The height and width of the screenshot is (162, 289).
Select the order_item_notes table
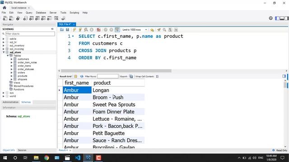pos(27,63)
